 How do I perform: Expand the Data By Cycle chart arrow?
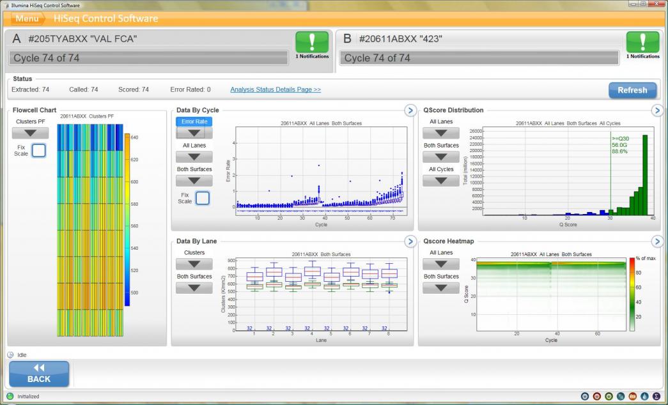(410, 111)
